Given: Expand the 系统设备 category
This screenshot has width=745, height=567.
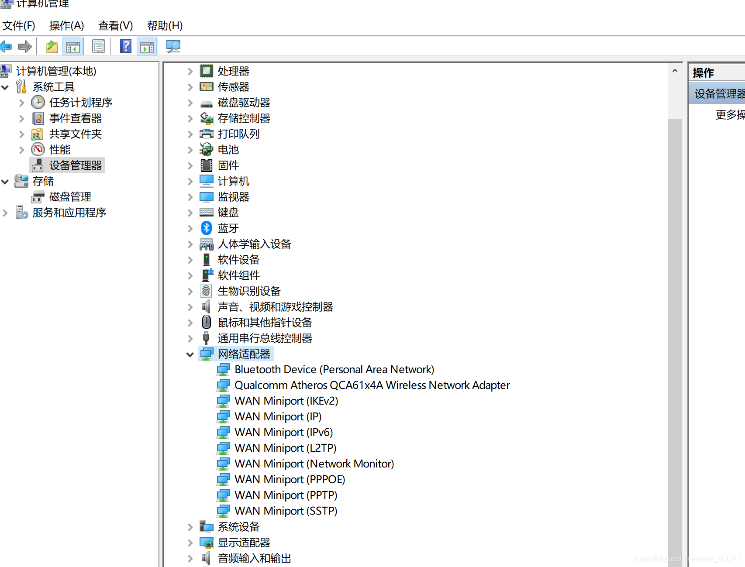Looking at the screenshot, I should pyautogui.click(x=190, y=527).
